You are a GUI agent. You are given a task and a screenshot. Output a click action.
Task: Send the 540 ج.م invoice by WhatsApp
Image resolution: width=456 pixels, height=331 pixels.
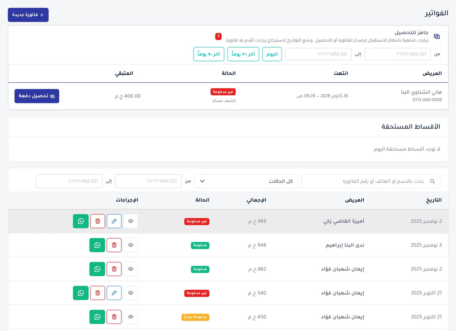coord(81,293)
